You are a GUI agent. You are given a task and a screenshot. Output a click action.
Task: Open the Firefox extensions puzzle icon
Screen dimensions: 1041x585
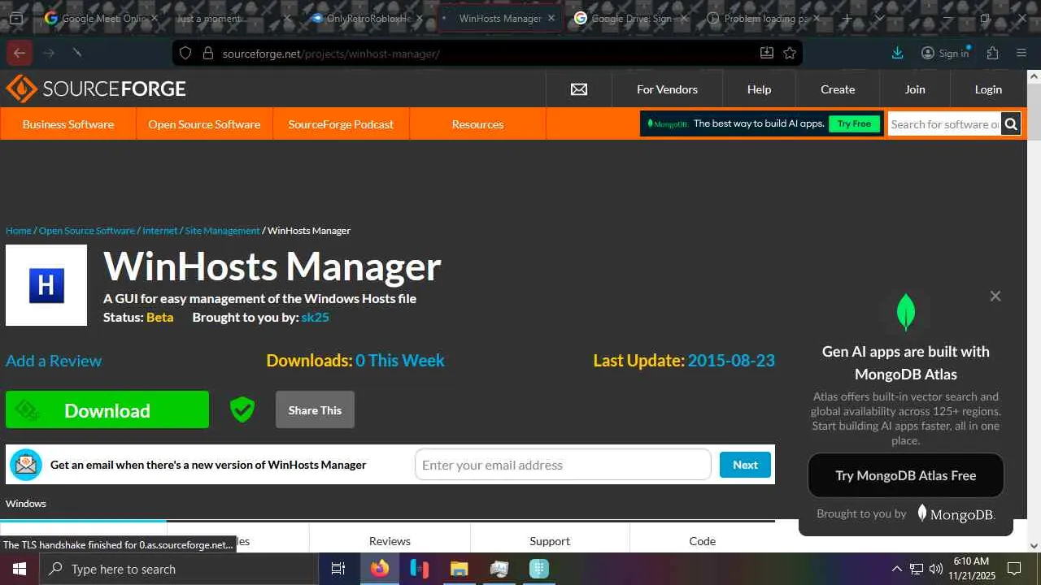tap(992, 53)
